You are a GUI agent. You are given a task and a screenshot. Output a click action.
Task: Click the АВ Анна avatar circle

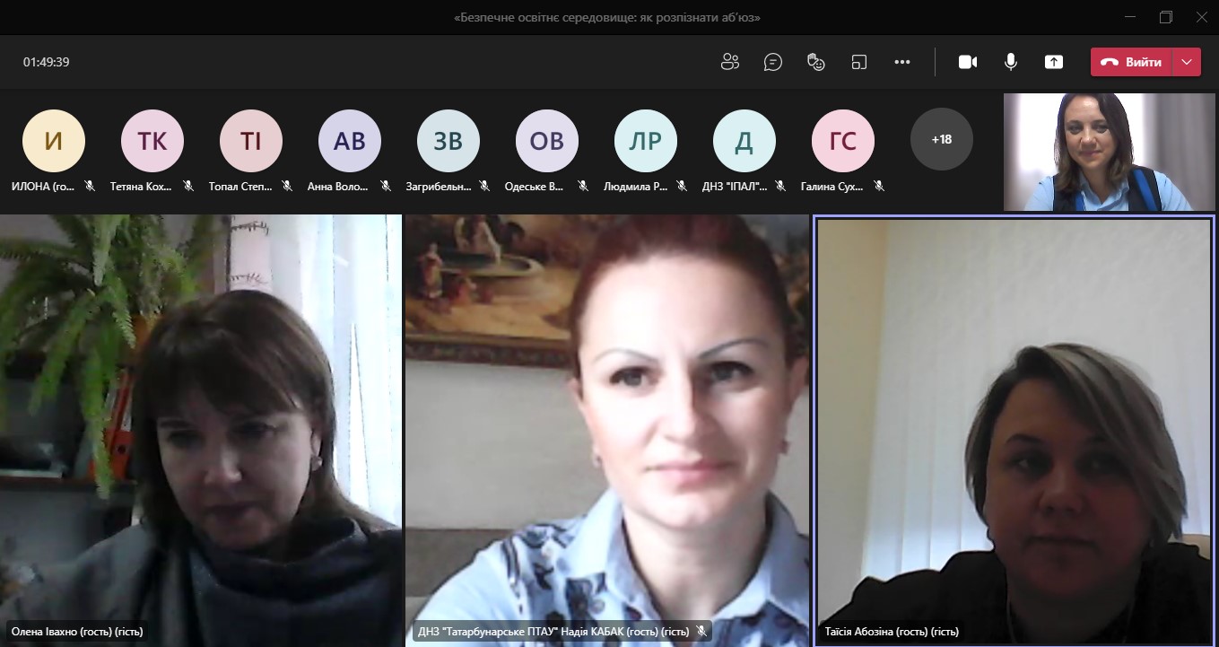(x=349, y=140)
